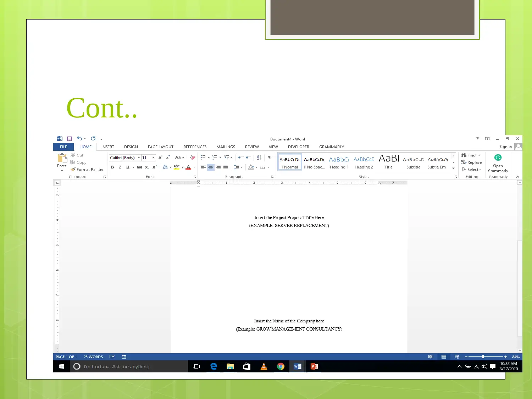The width and height of the screenshot is (532, 399).
Task: Toggle Strikethrough formatting
Action: point(139,167)
